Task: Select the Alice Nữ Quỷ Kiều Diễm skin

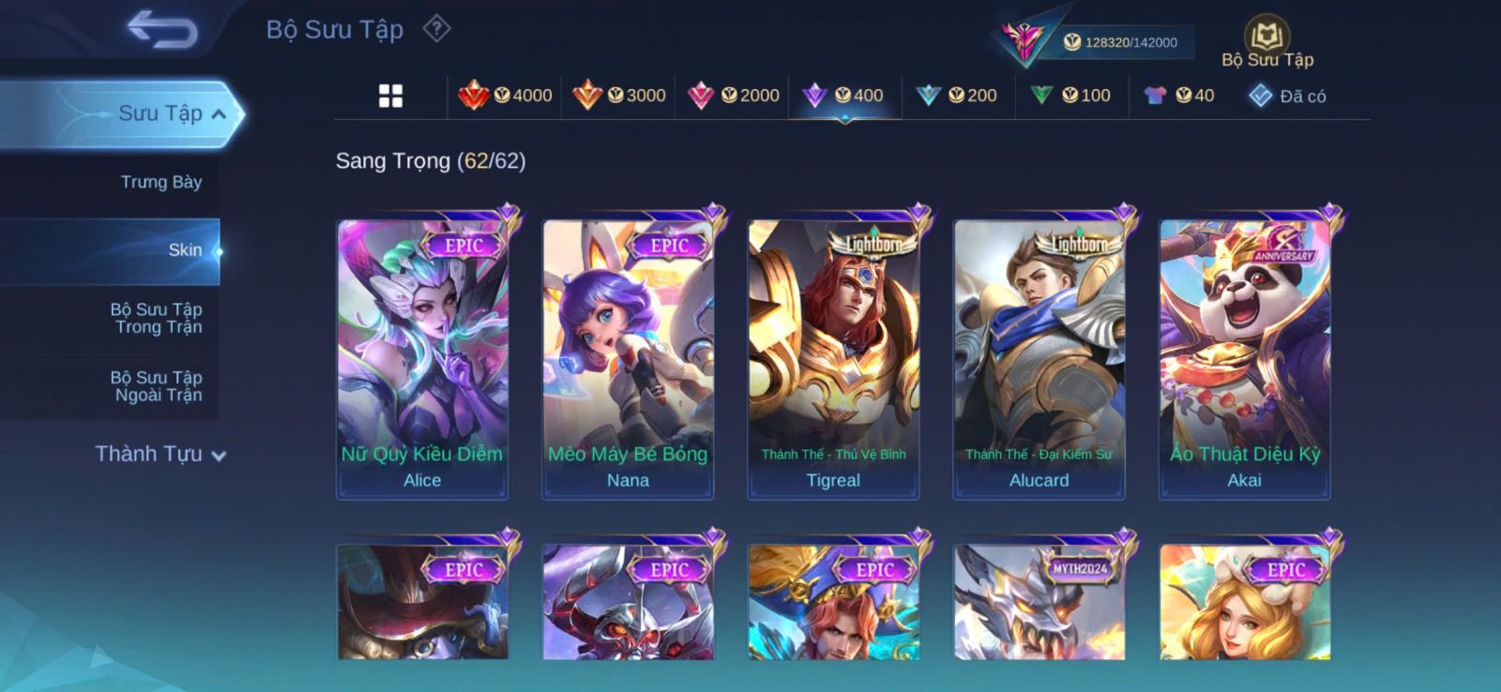Action: click(x=422, y=359)
